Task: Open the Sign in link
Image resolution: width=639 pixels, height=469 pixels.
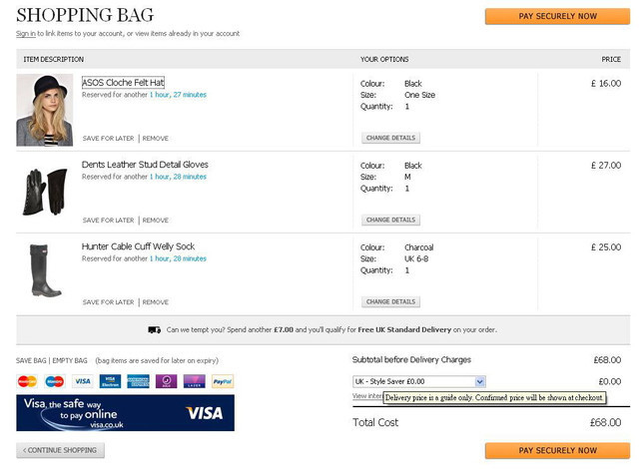Action: click(26, 33)
